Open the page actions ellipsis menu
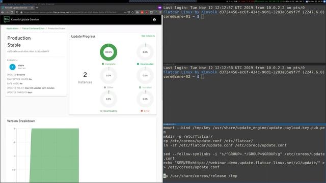The height and width of the screenshot is (183, 326). pyautogui.click(x=125, y=12)
